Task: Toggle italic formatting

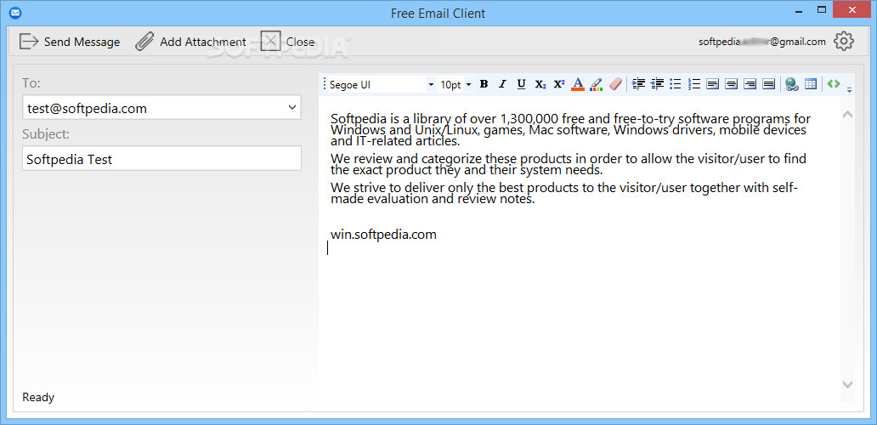Action: 502,84
